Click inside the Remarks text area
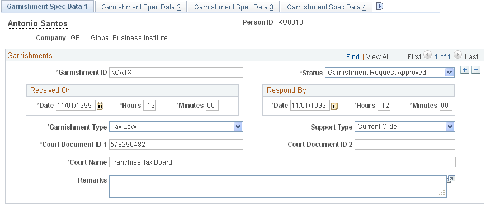 click(x=278, y=186)
